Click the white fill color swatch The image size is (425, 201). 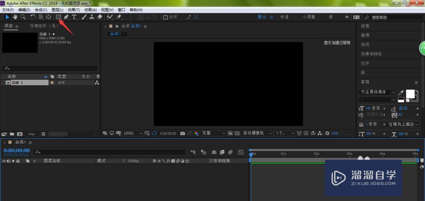point(410,94)
